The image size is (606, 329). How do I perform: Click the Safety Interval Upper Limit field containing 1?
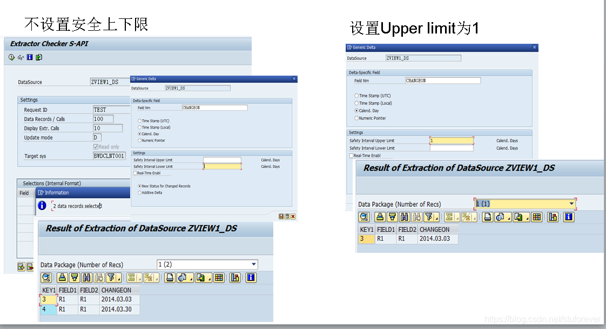[452, 140]
